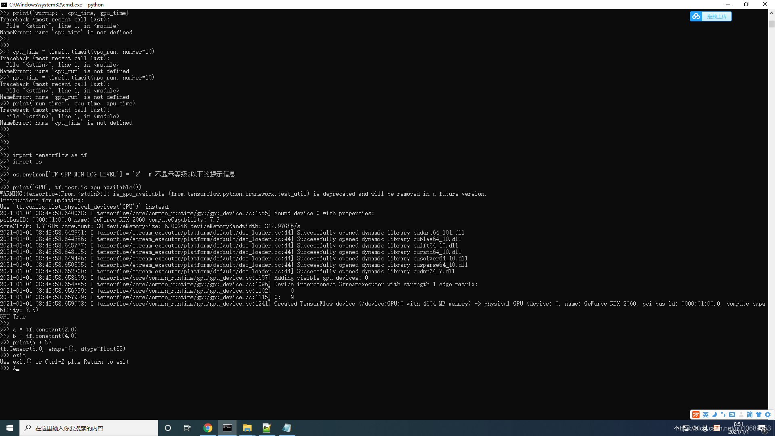The image size is (775, 436).
Task: Open the punctuation mode comma toggle
Action: coord(724,415)
